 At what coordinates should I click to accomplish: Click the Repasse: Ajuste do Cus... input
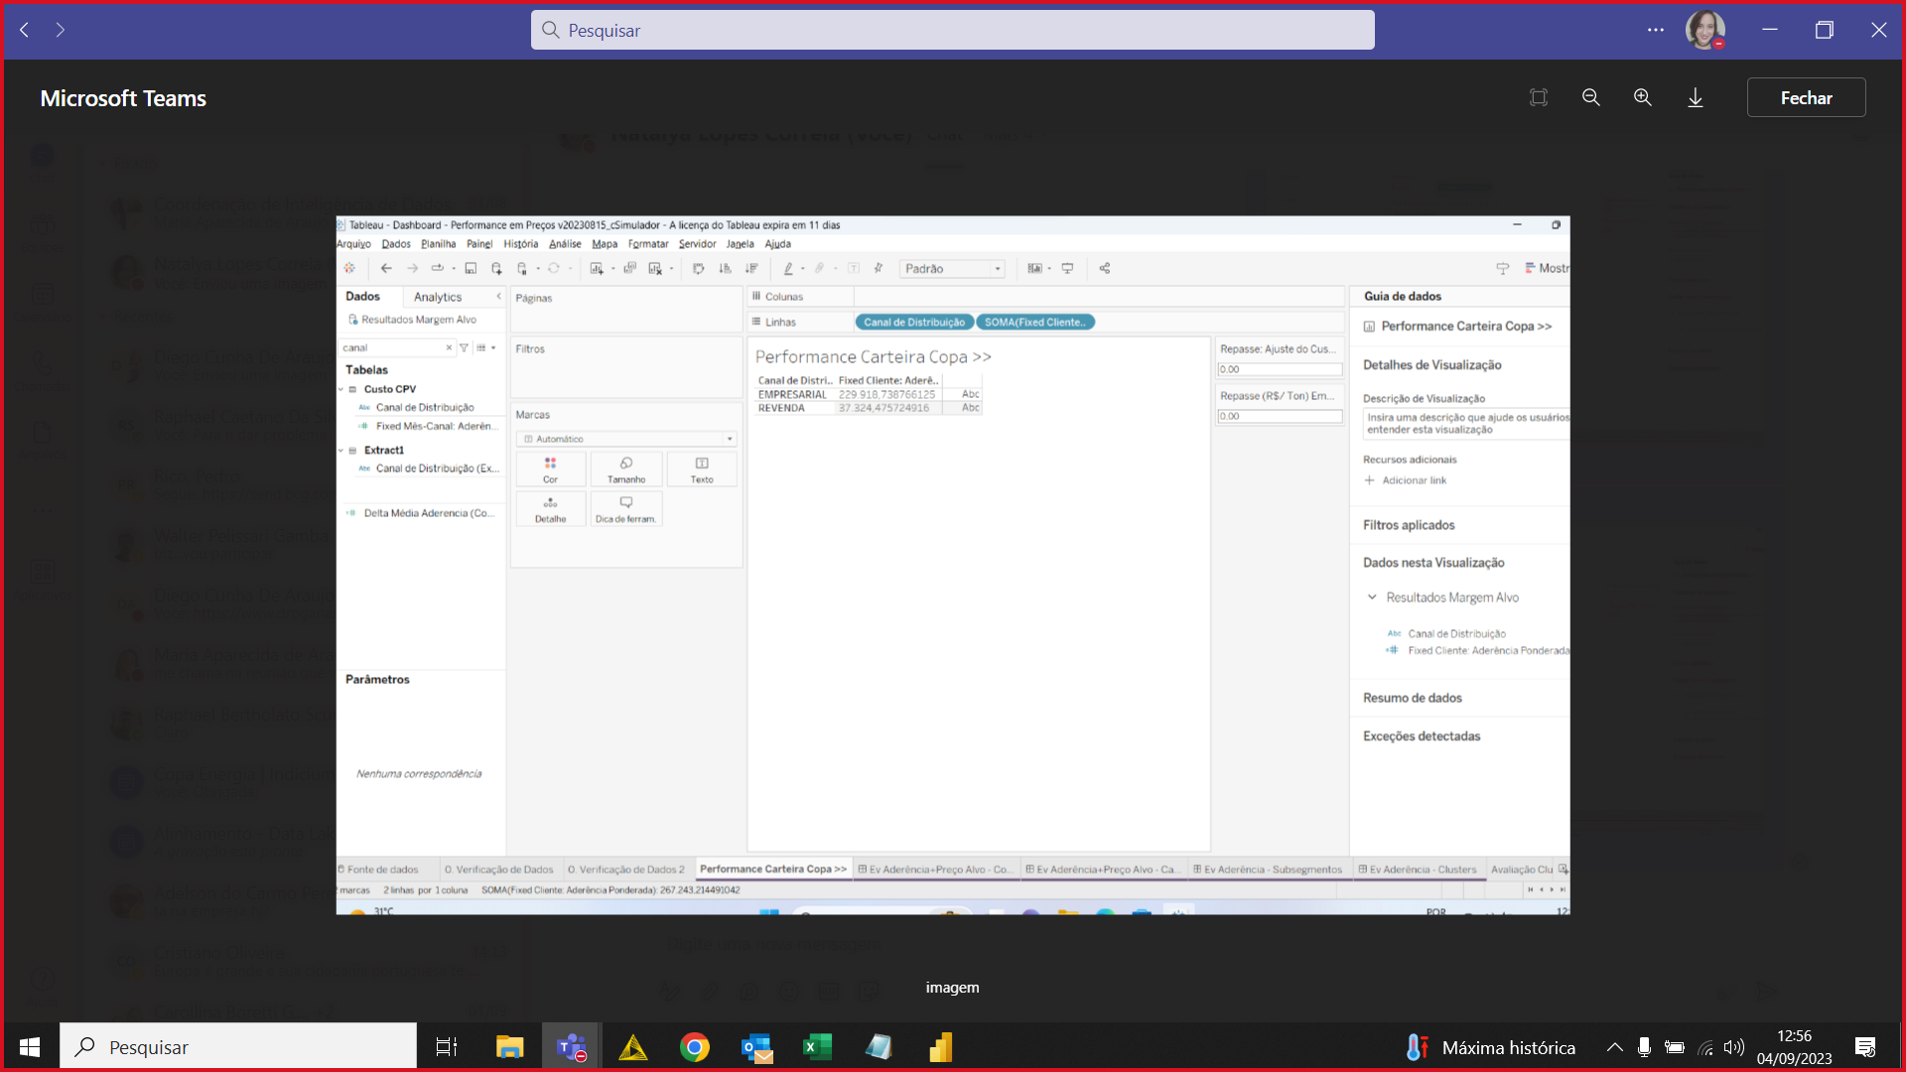pos(1280,369)
